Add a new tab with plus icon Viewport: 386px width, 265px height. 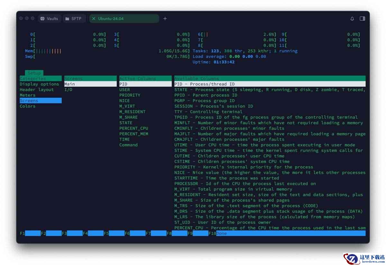click(x=165, y=19)
